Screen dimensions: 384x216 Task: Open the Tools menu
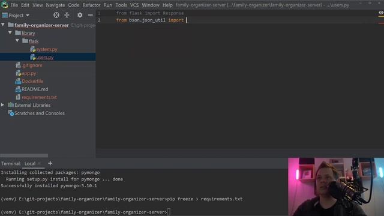(121, 5)
